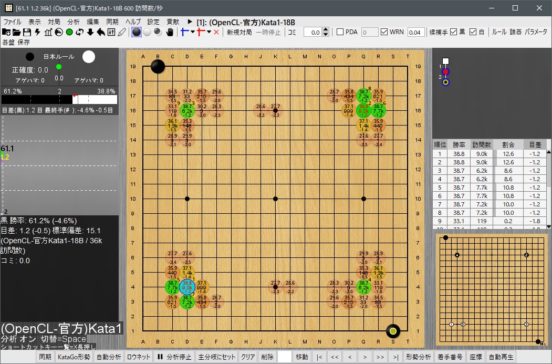Image resolution: width=552 pixels, height=364 pixels.
Task: Click the クリア button
Action: 248,357
